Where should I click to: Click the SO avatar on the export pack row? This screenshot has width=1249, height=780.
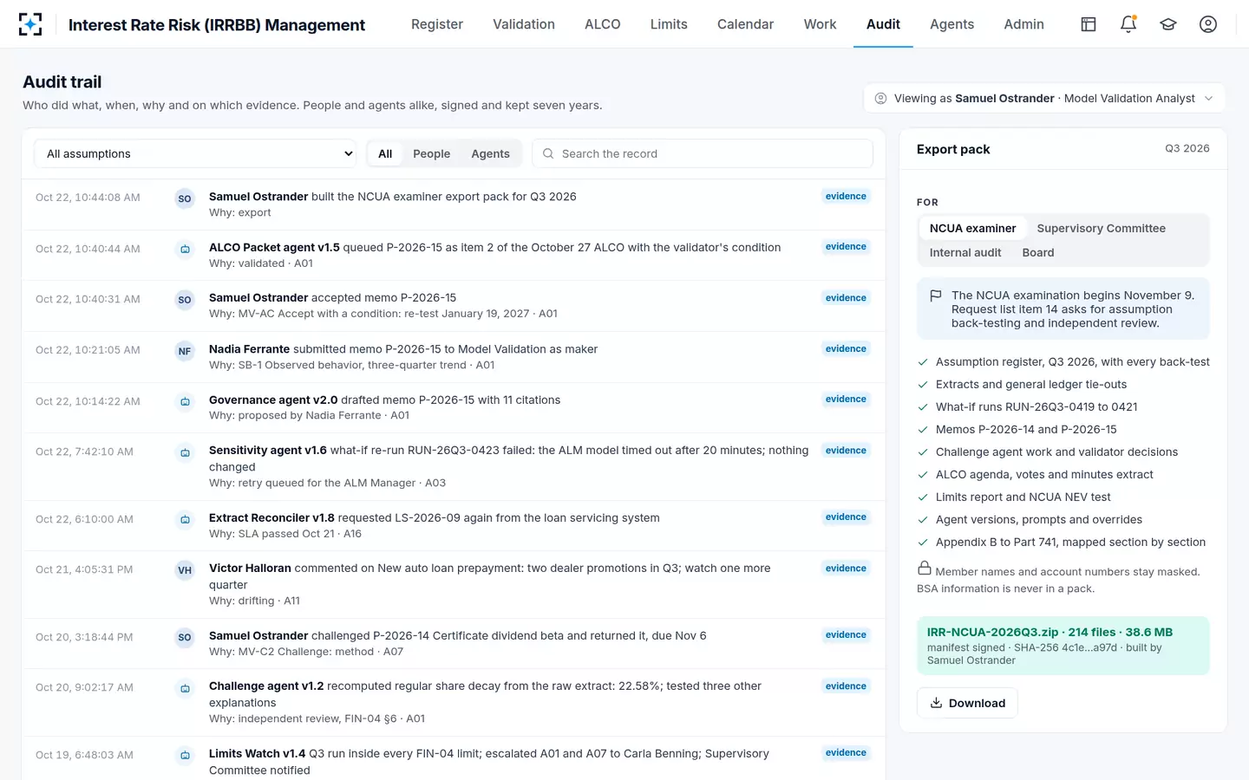[185, 198]
